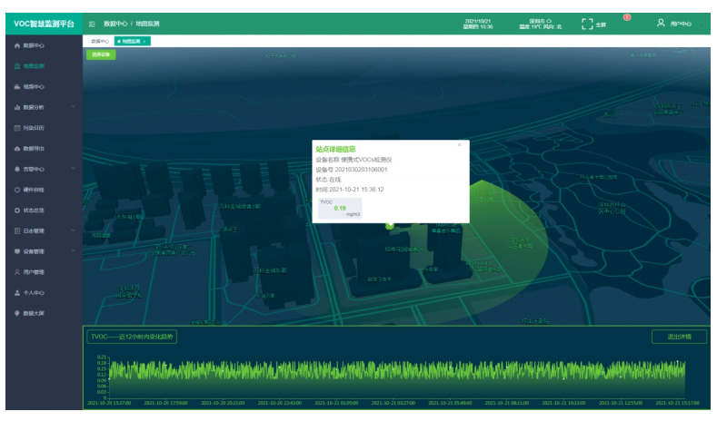
Task: Click the 时间 2021-10-21 15:36:12 line
Action: 350,190
